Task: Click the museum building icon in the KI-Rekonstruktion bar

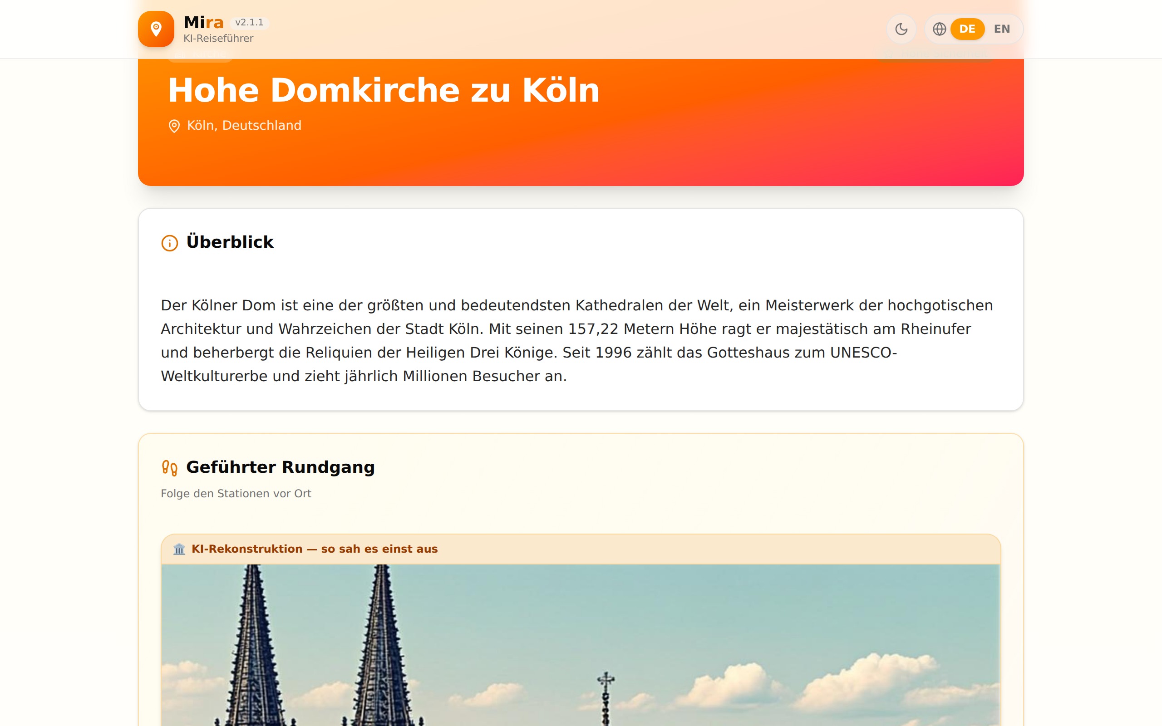Action: (x=179, y=549)
